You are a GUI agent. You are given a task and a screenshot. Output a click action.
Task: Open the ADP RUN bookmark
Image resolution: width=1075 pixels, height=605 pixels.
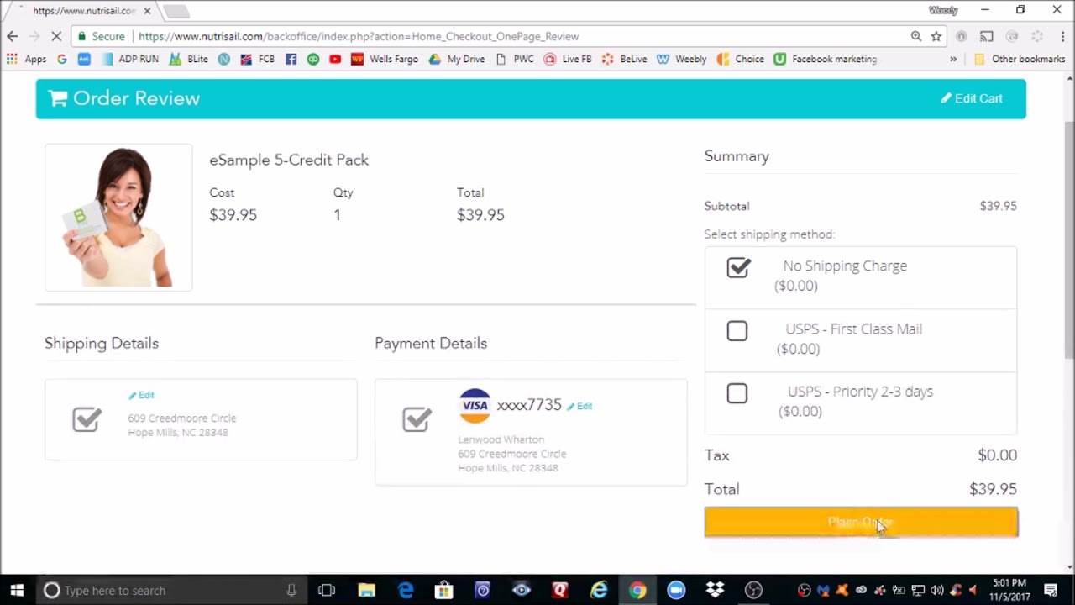129,59
